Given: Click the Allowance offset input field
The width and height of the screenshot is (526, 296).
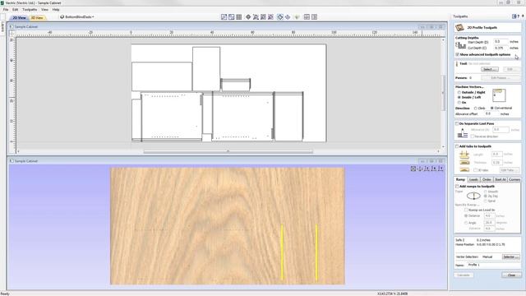Looking at the screenshot, I should [491, 113].
